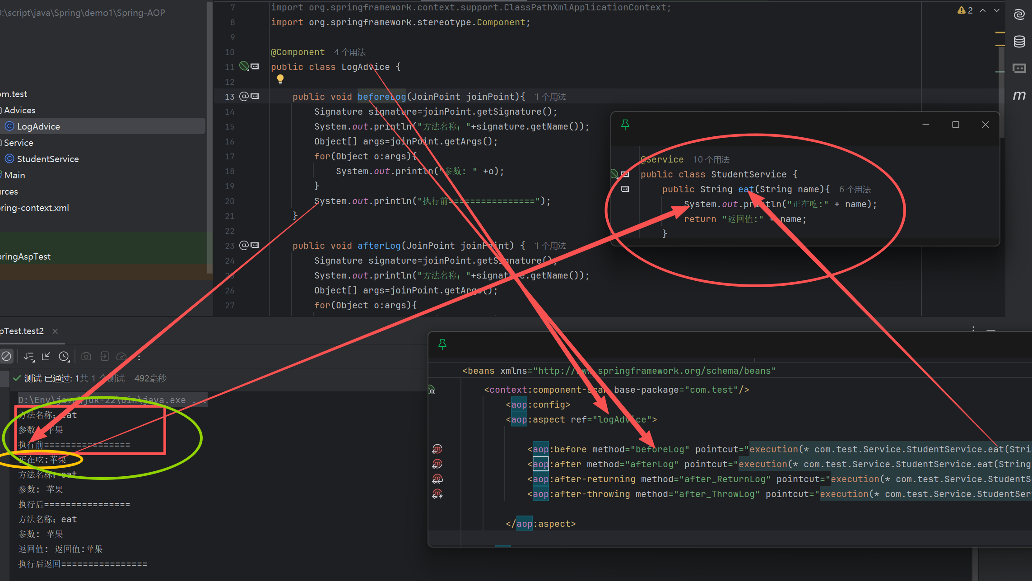Open the sort tests dropdown
This screenshot has height=581, width=1032.
[29, 357]
